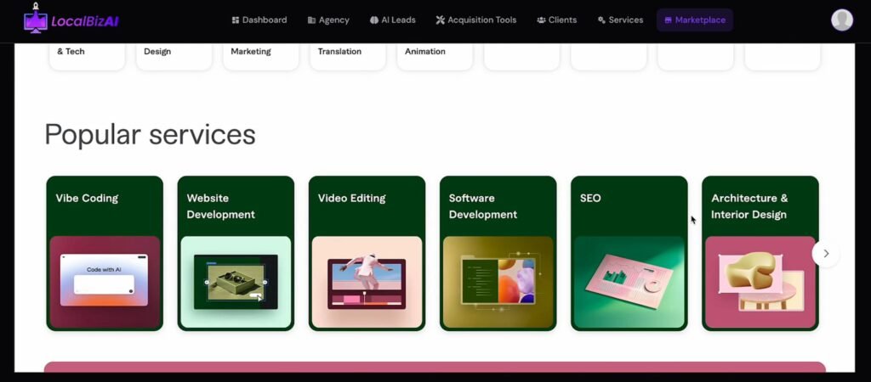Navigate to Services

620,20
